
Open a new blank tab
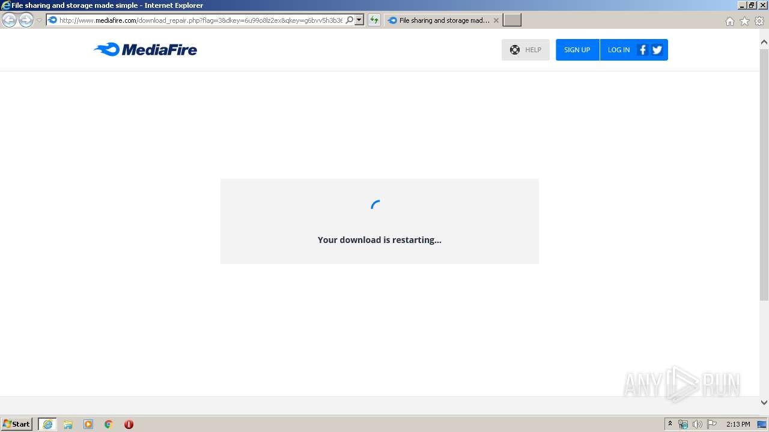[x=512, y=20]
